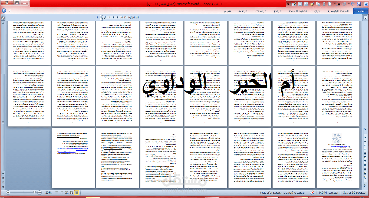Click the Select Browse Object circle button
This screenshot has width=369, height=198.
3,182
